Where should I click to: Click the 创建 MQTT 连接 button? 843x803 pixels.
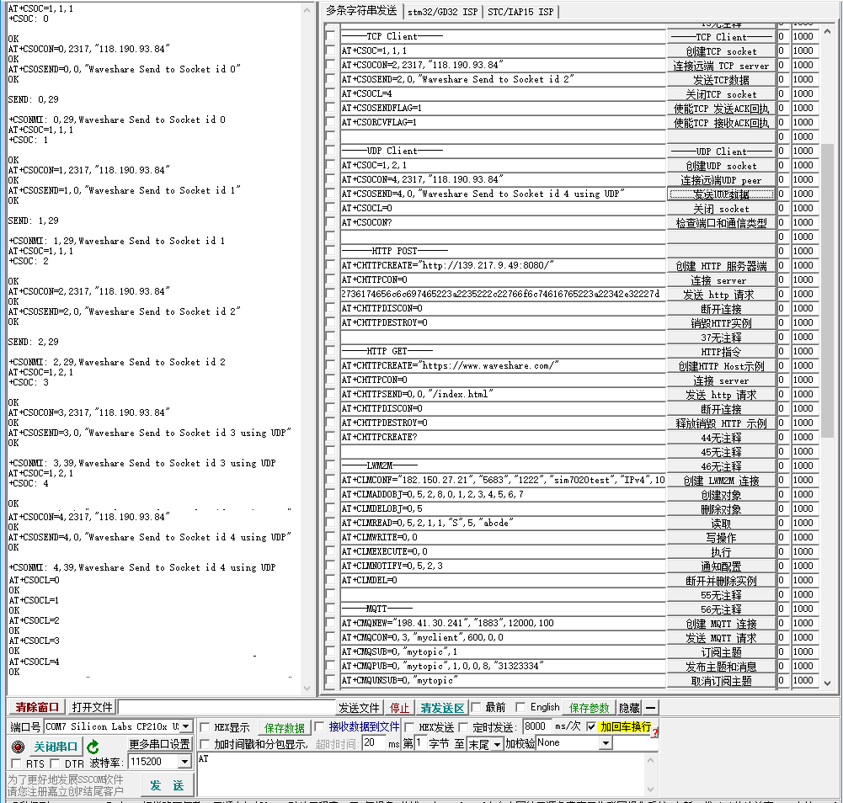721,624
